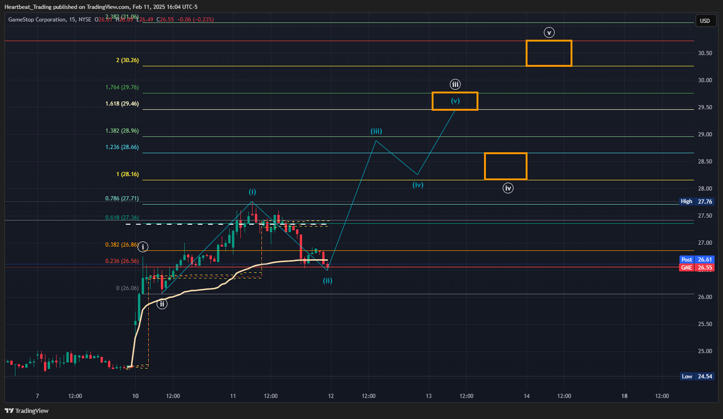Viewport: 723px width, 419px height.
Task: Click the USD currency button
Action: pyautogui.click(x=705, y=21)
